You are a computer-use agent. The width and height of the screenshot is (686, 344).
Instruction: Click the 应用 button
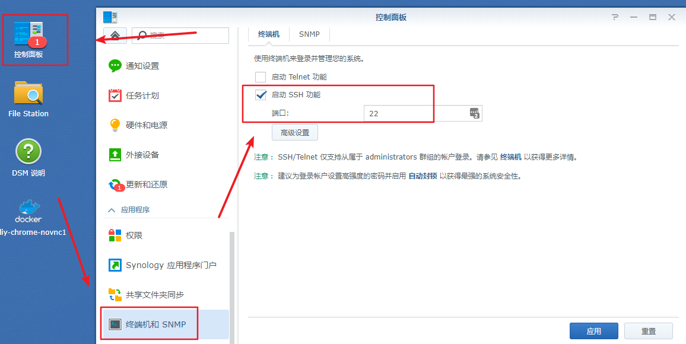click(593, 332)
